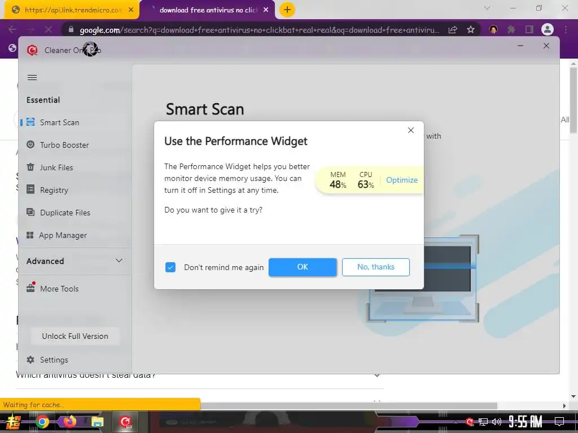Close the Performance Widget dialog
Screen dimensions: 578x433
click(411, 130)
